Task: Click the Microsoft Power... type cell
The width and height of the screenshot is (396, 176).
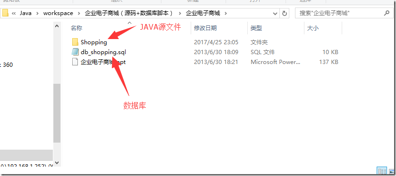Action: (x=276, y=62)
